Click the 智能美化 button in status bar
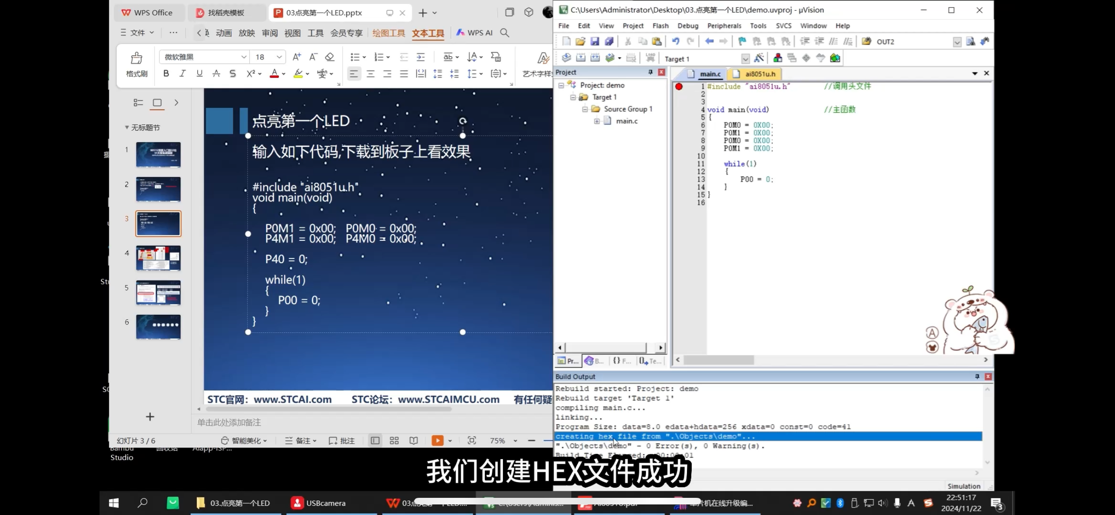 click(244, 441)
